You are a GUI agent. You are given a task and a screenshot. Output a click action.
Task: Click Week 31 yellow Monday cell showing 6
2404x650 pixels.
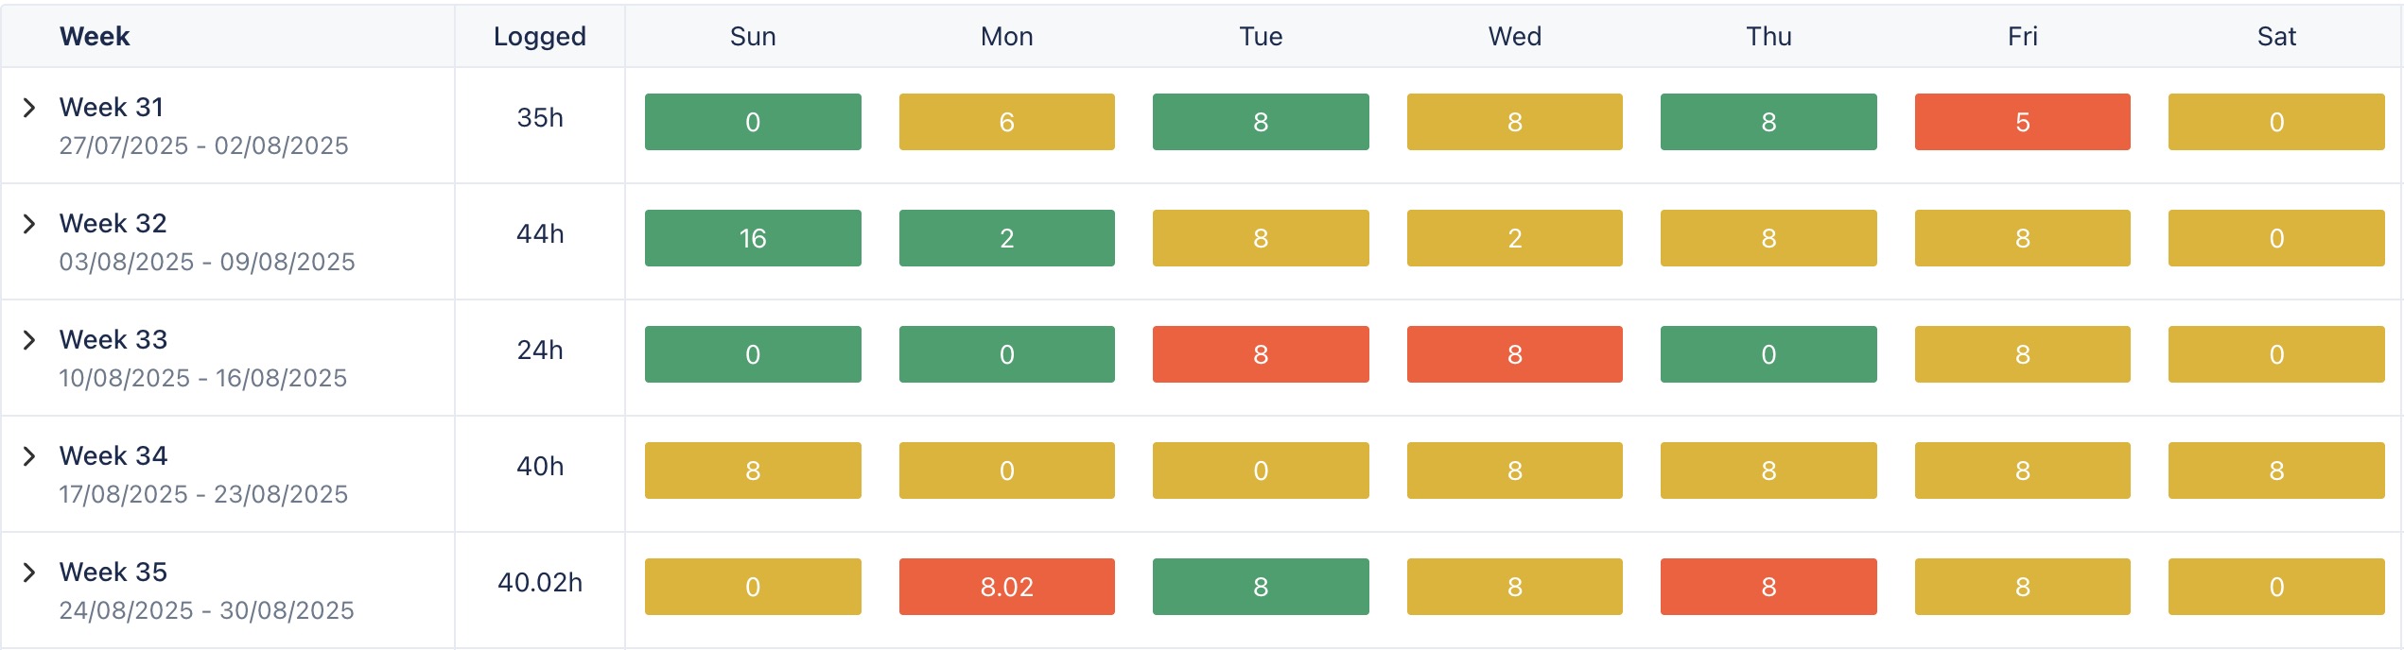pyautogui.click(x=1006, y=122)
